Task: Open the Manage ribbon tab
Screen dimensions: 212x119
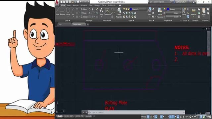Action: [97, 5]
